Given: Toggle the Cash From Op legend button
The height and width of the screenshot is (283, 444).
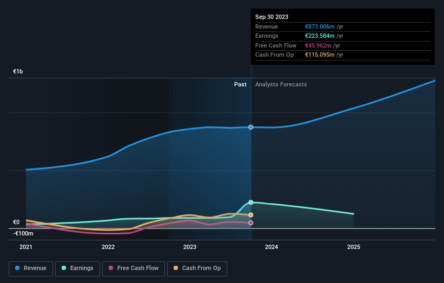Looking at the screenshot, I should click(197, 268).
